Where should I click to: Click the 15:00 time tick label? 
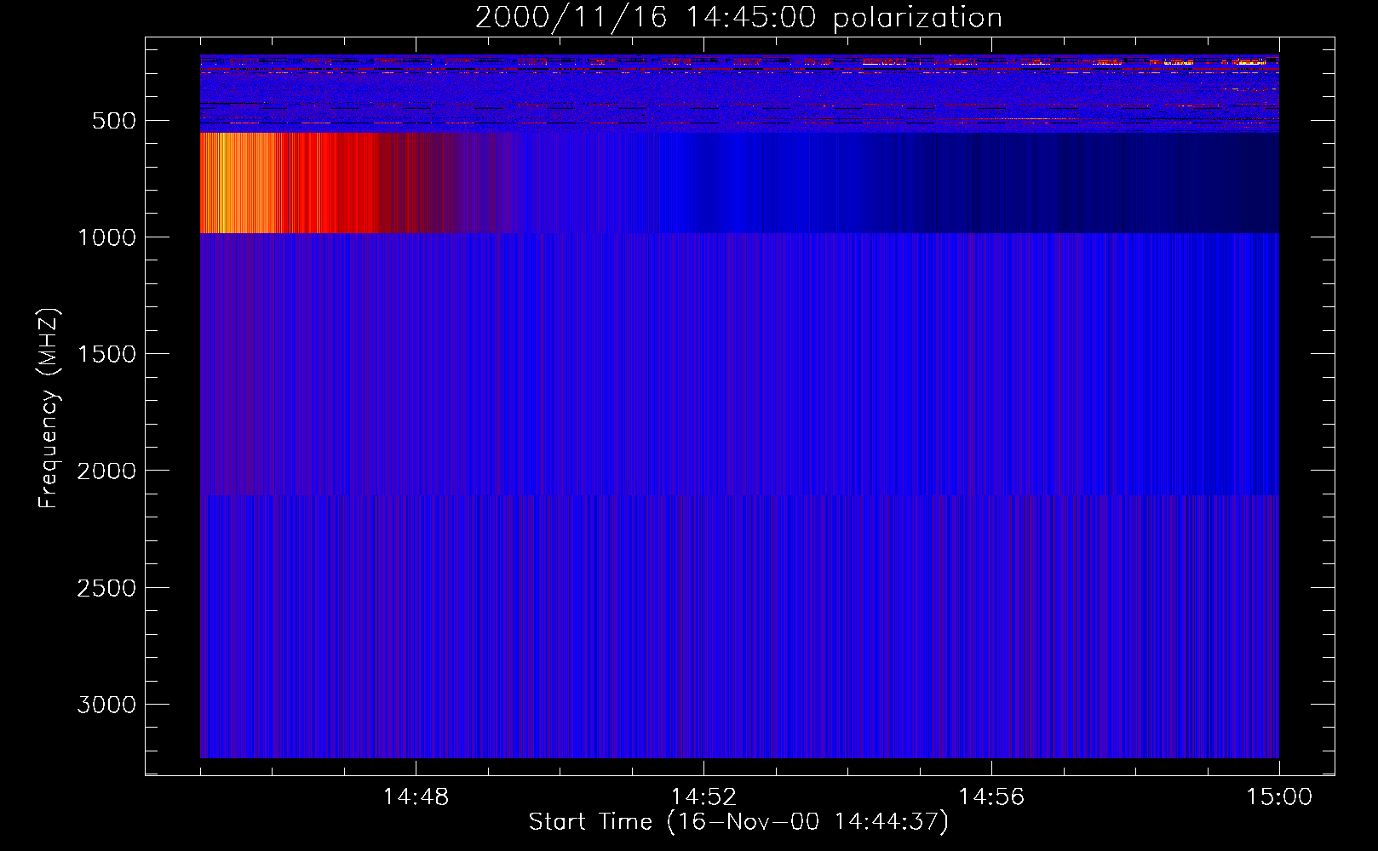pyautogui.click(x=1279, y=797)
